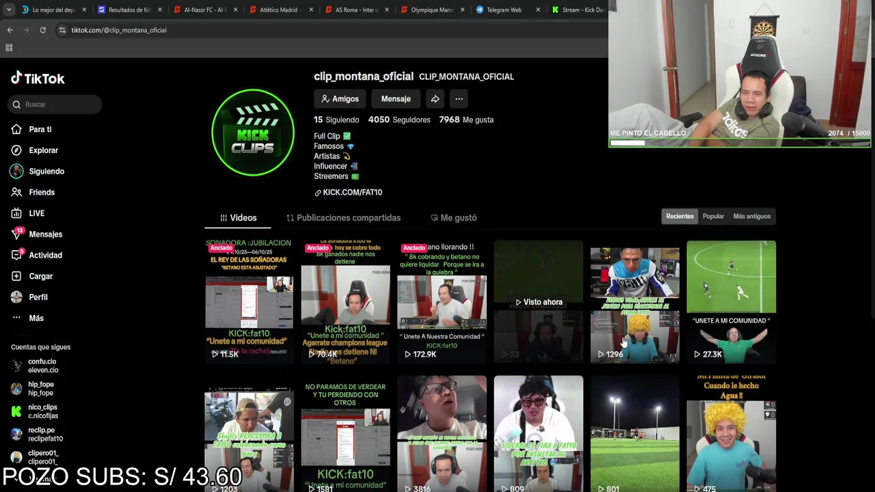Click the 4050 Seguidores count
Image resolution: width=875 pixels, height=492 pixels.
point(399,120)
